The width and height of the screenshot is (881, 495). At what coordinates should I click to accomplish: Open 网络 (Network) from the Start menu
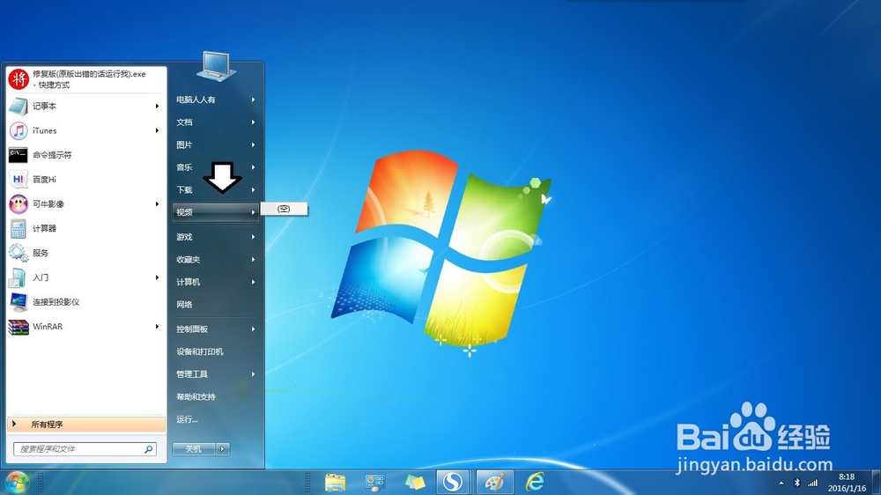(216, 305)
